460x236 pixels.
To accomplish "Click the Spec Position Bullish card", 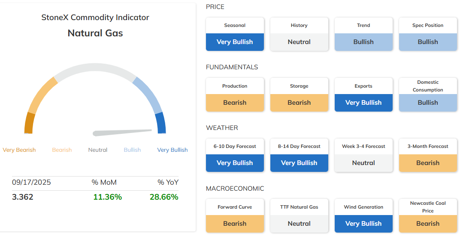I will point(428,34).
